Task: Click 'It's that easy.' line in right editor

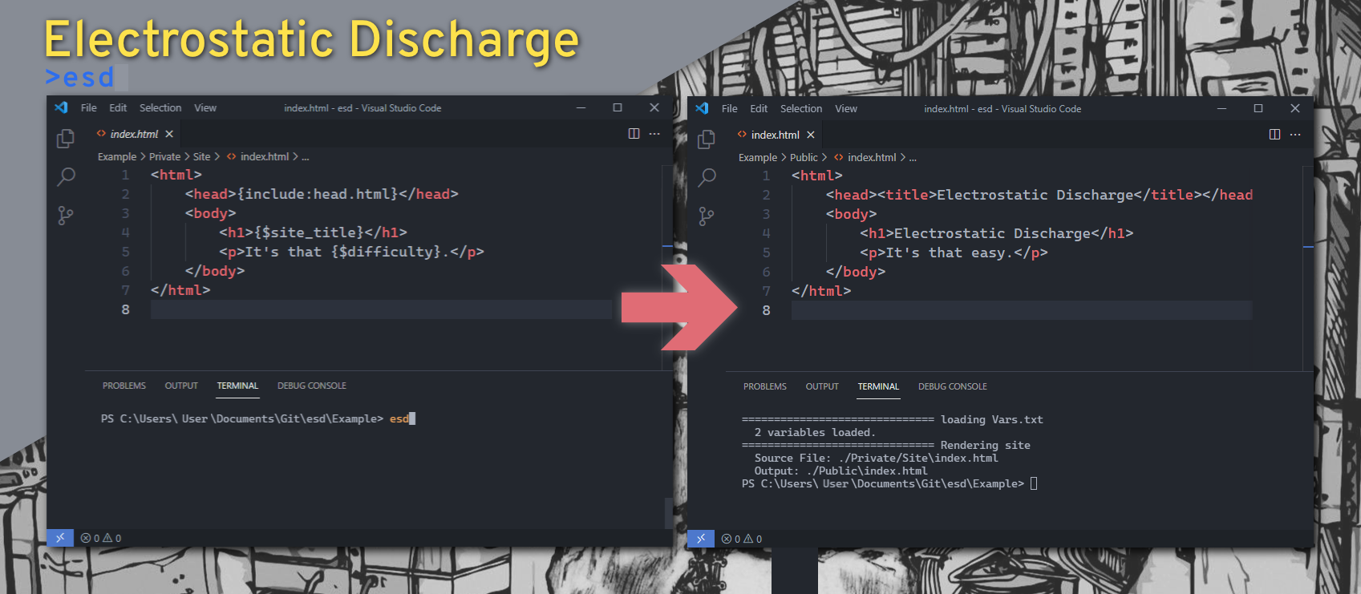Action: [954, 253]
